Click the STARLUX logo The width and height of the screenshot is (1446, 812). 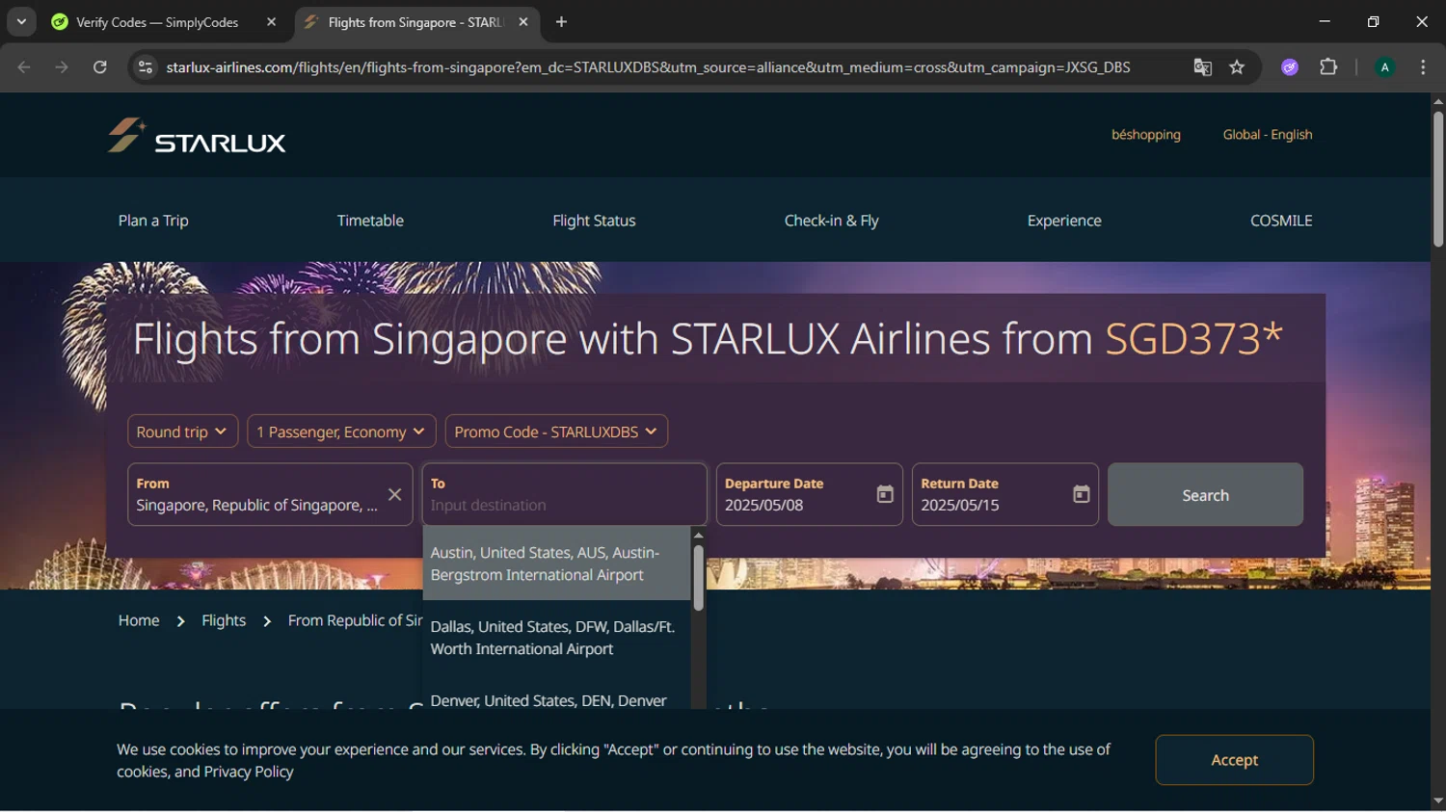(x=197, y=136)
